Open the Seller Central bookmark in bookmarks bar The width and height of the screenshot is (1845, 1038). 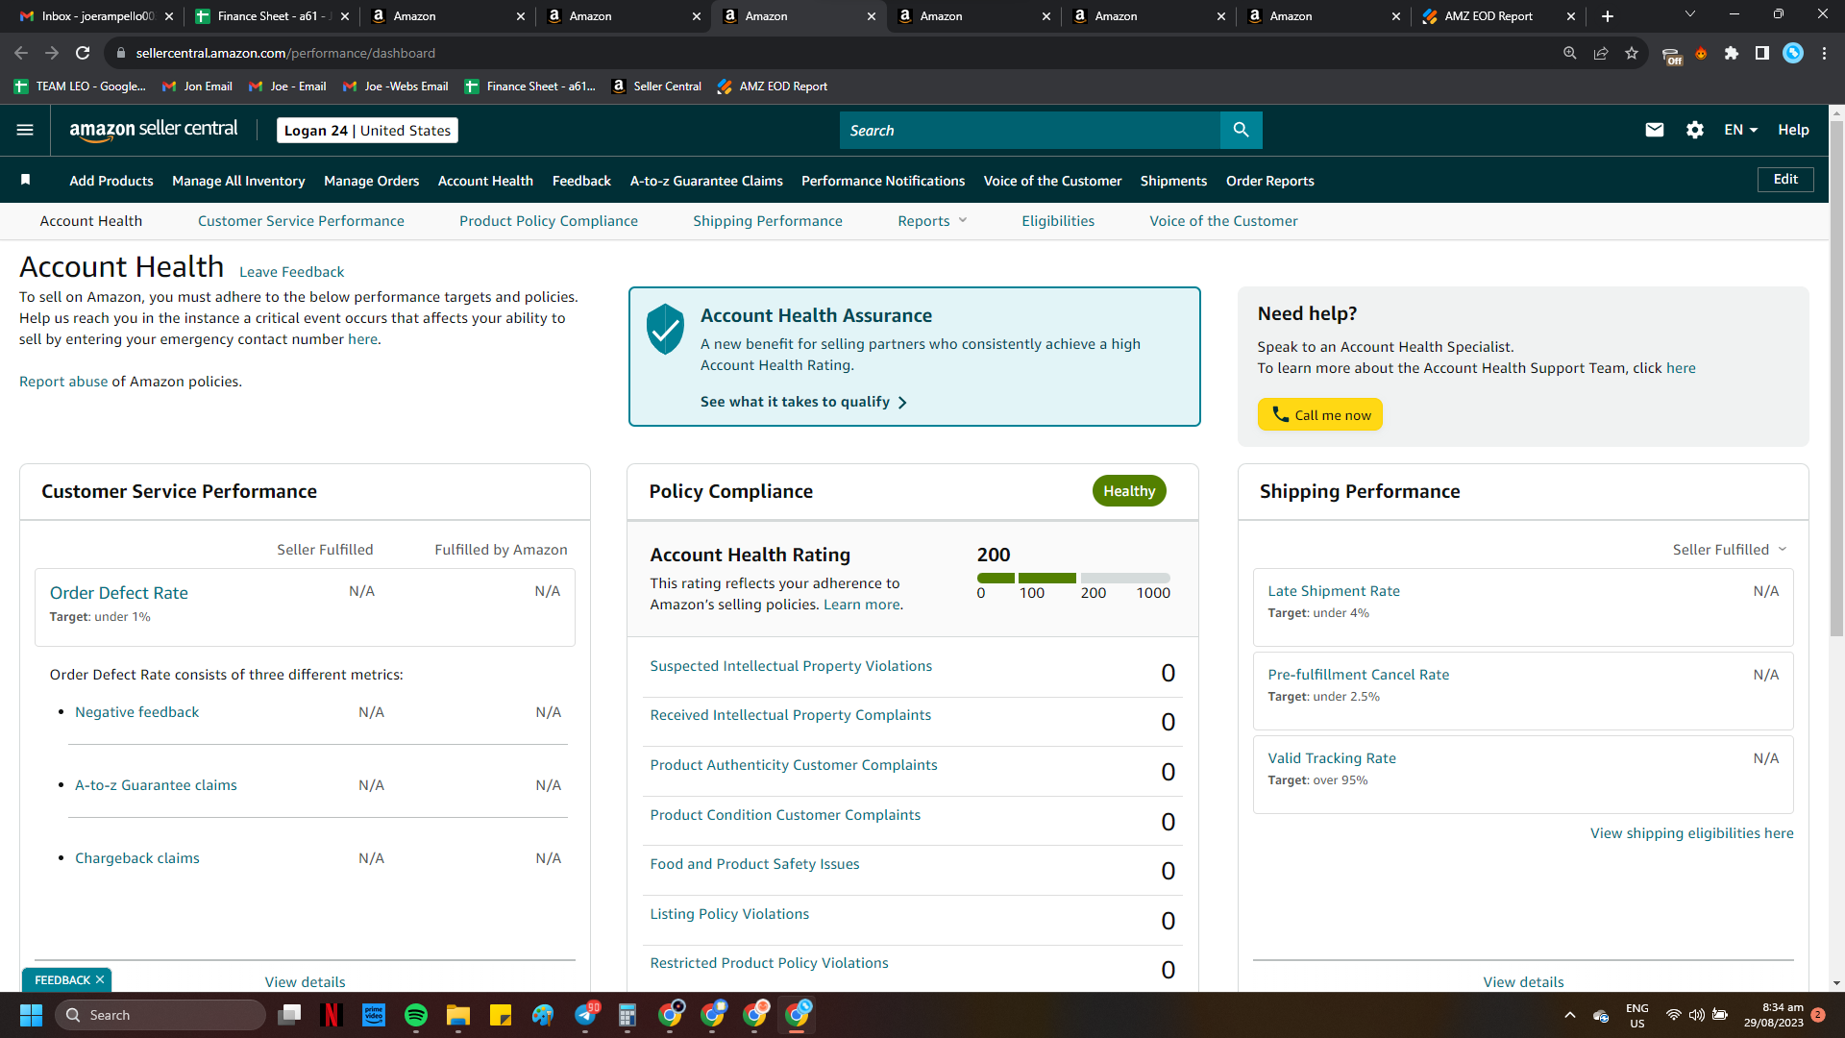pos(657,86)
